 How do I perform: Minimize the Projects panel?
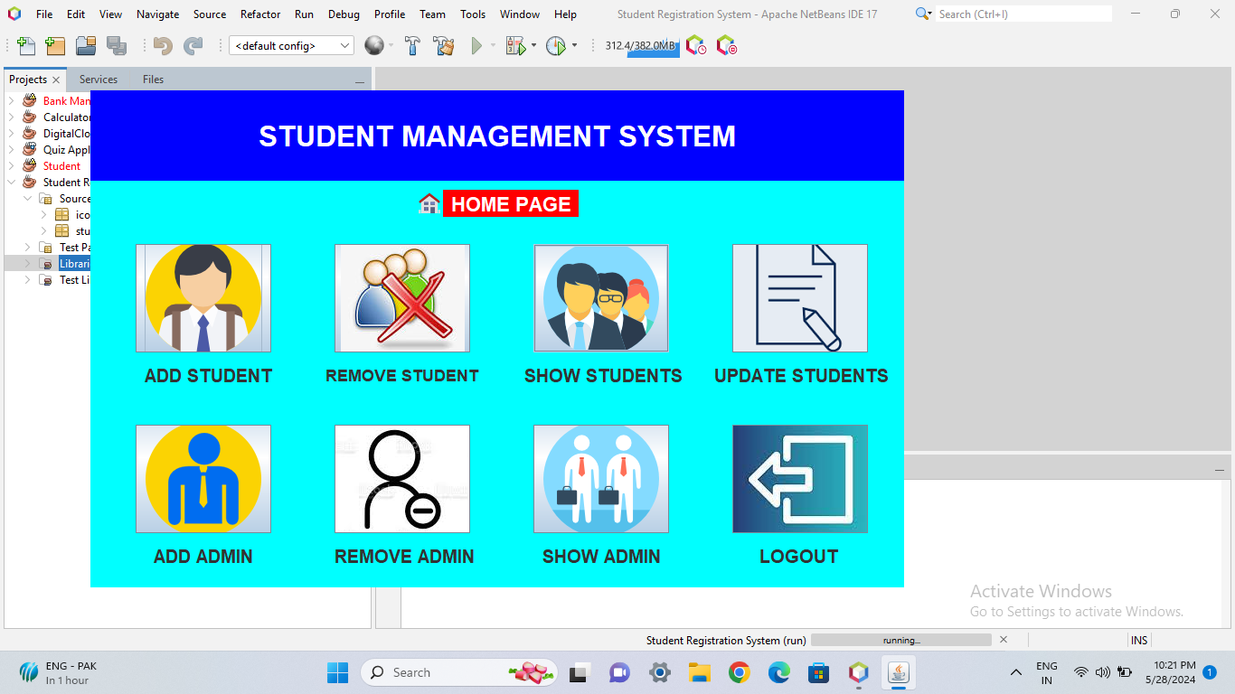click(x=359, y=81)
